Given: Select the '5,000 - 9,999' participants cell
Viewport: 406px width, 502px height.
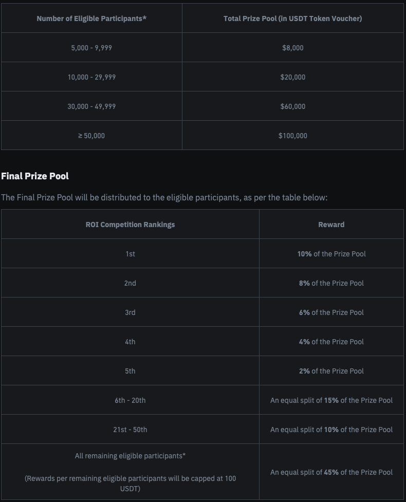Looking at the screenshot, I should point(91,48).
